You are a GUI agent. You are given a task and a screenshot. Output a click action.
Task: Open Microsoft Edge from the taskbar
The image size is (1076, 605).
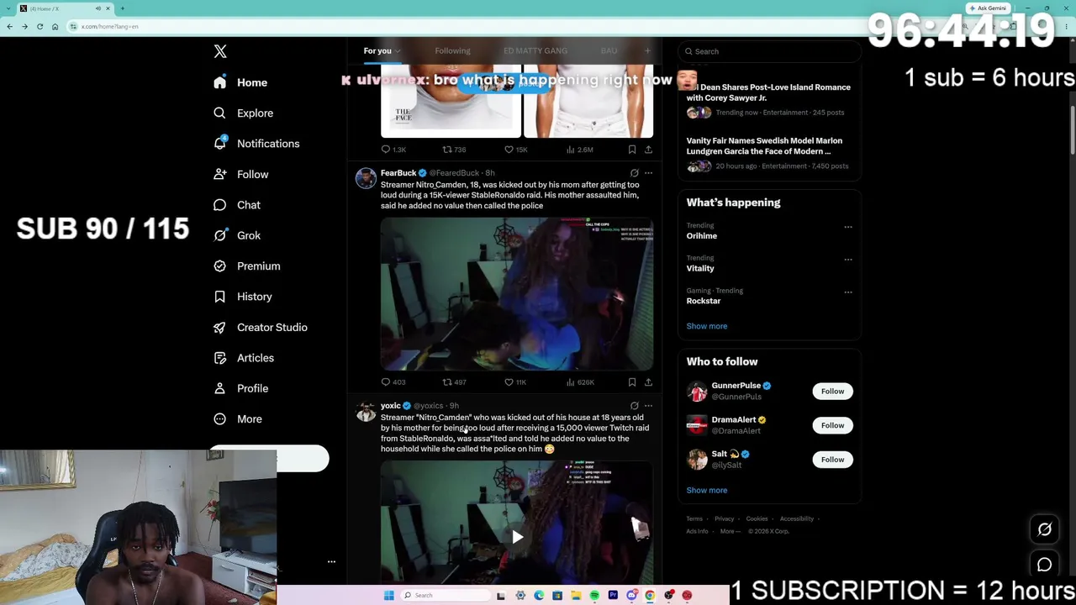539,596
